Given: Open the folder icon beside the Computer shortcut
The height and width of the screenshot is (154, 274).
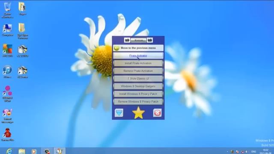Looking at the screenshot, I should pos(22,31).
